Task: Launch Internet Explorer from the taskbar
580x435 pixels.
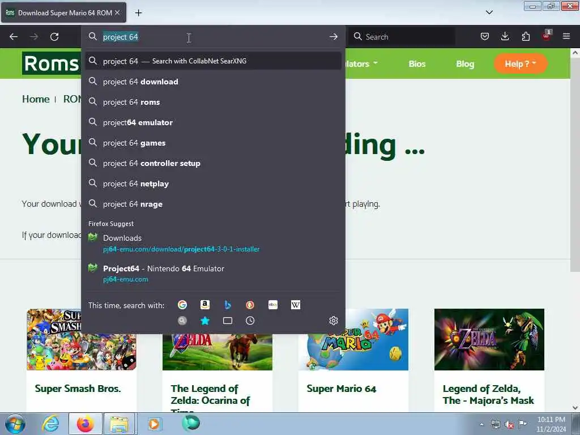Action: tap(50, 424)
